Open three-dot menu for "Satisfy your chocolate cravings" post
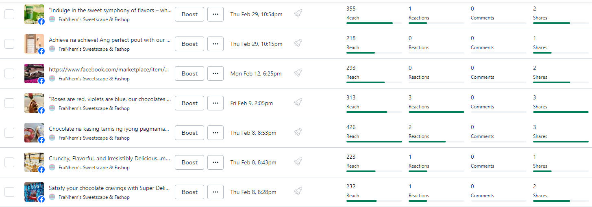The width and height of the screenshot is (592, 207). coord(215,192)
